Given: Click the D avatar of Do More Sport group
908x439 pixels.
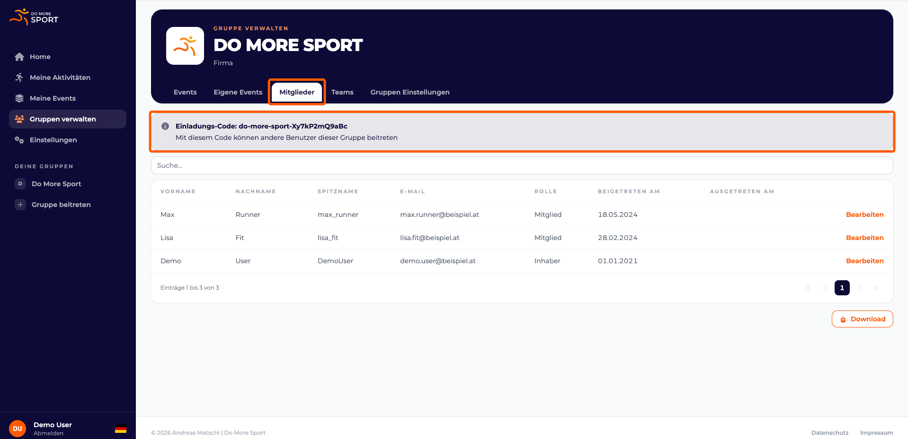Looking at the screenshot, I should (20, 184).
